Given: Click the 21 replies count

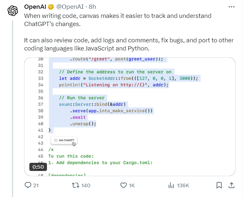Looking at the screenshot, I should point(36,185).
